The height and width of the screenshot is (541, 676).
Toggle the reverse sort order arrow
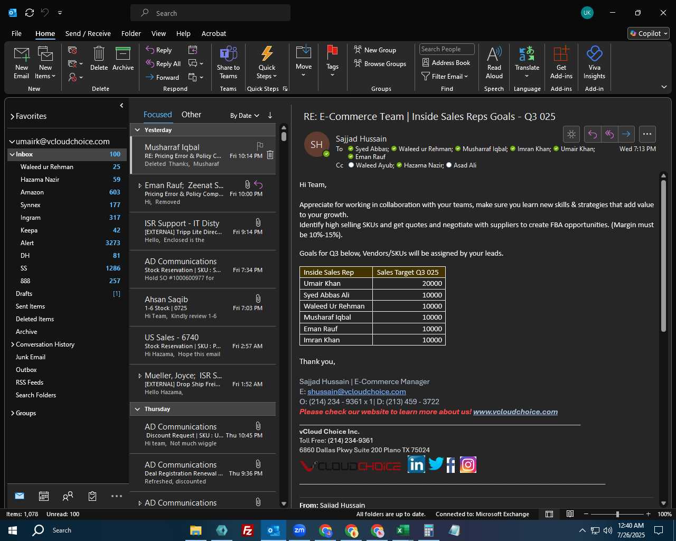pyautogui.click(x=270, y=115)
